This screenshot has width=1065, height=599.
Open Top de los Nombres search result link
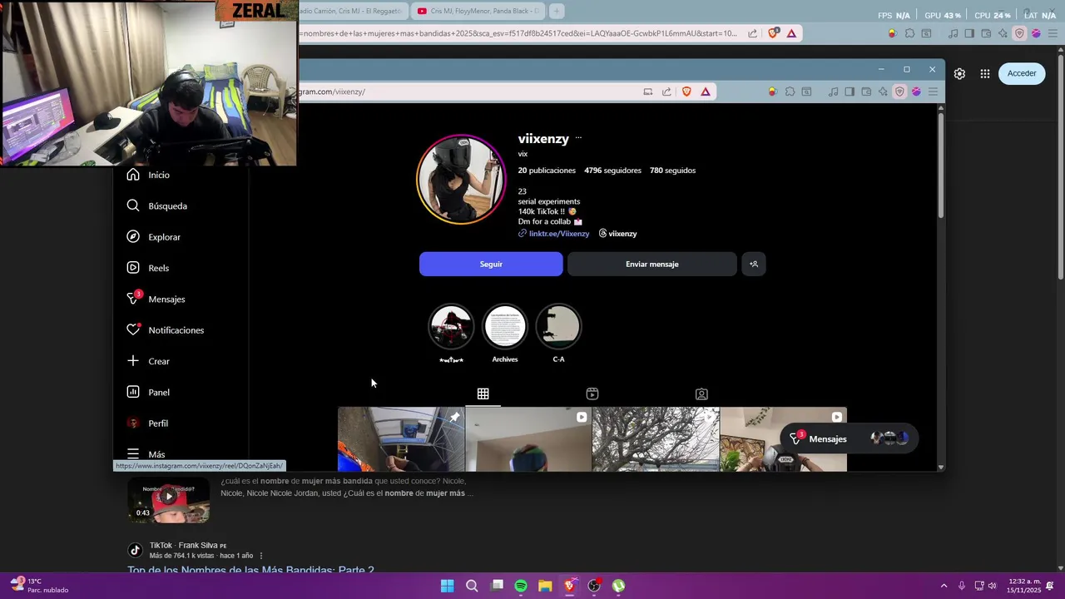pos(250,571)
